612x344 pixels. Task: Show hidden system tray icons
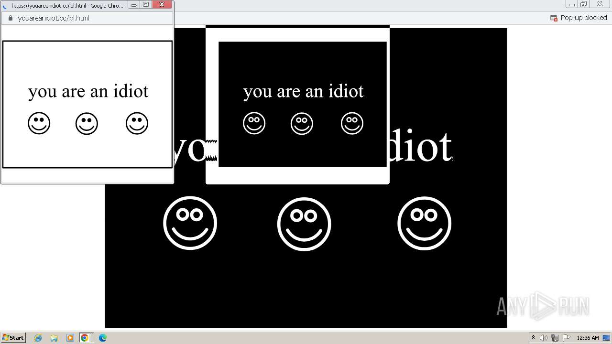(533, 338)
